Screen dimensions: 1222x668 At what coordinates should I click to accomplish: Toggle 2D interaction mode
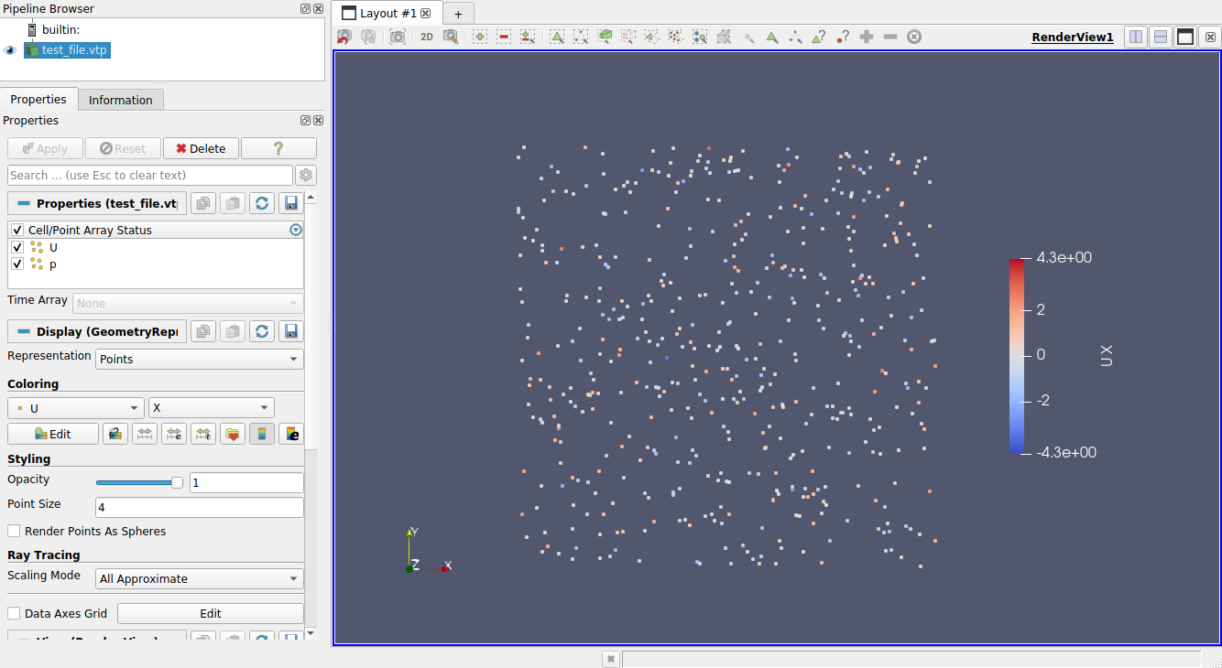426,37
